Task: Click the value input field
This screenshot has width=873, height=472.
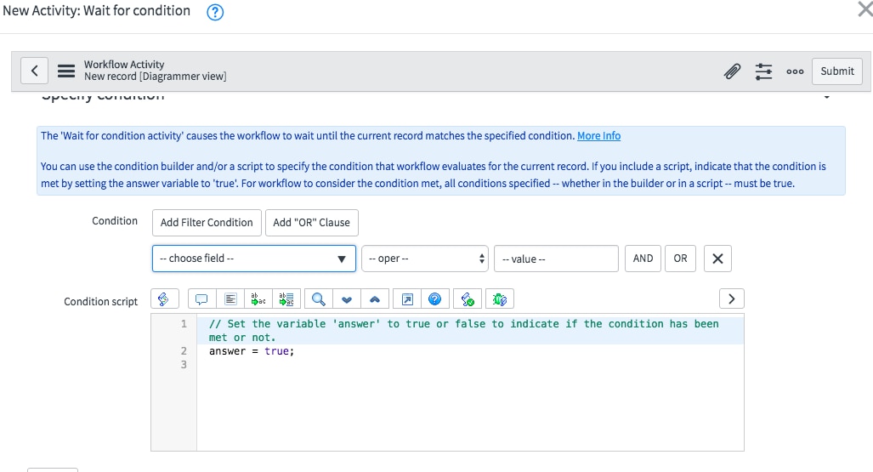Action: [556, 259]
